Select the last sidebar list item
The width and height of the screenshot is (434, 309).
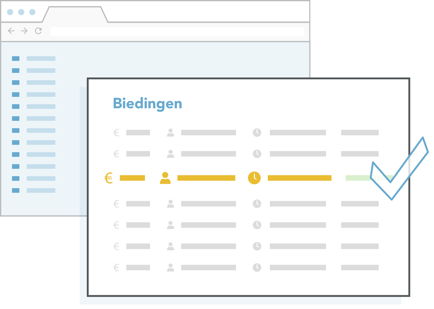pyautogui.click(x=34, y=190)
